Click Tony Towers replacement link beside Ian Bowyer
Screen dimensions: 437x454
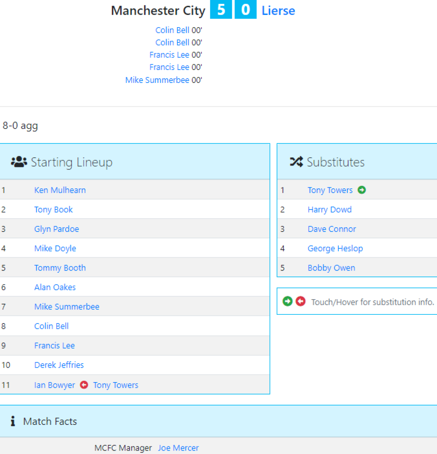click(116, 385)
